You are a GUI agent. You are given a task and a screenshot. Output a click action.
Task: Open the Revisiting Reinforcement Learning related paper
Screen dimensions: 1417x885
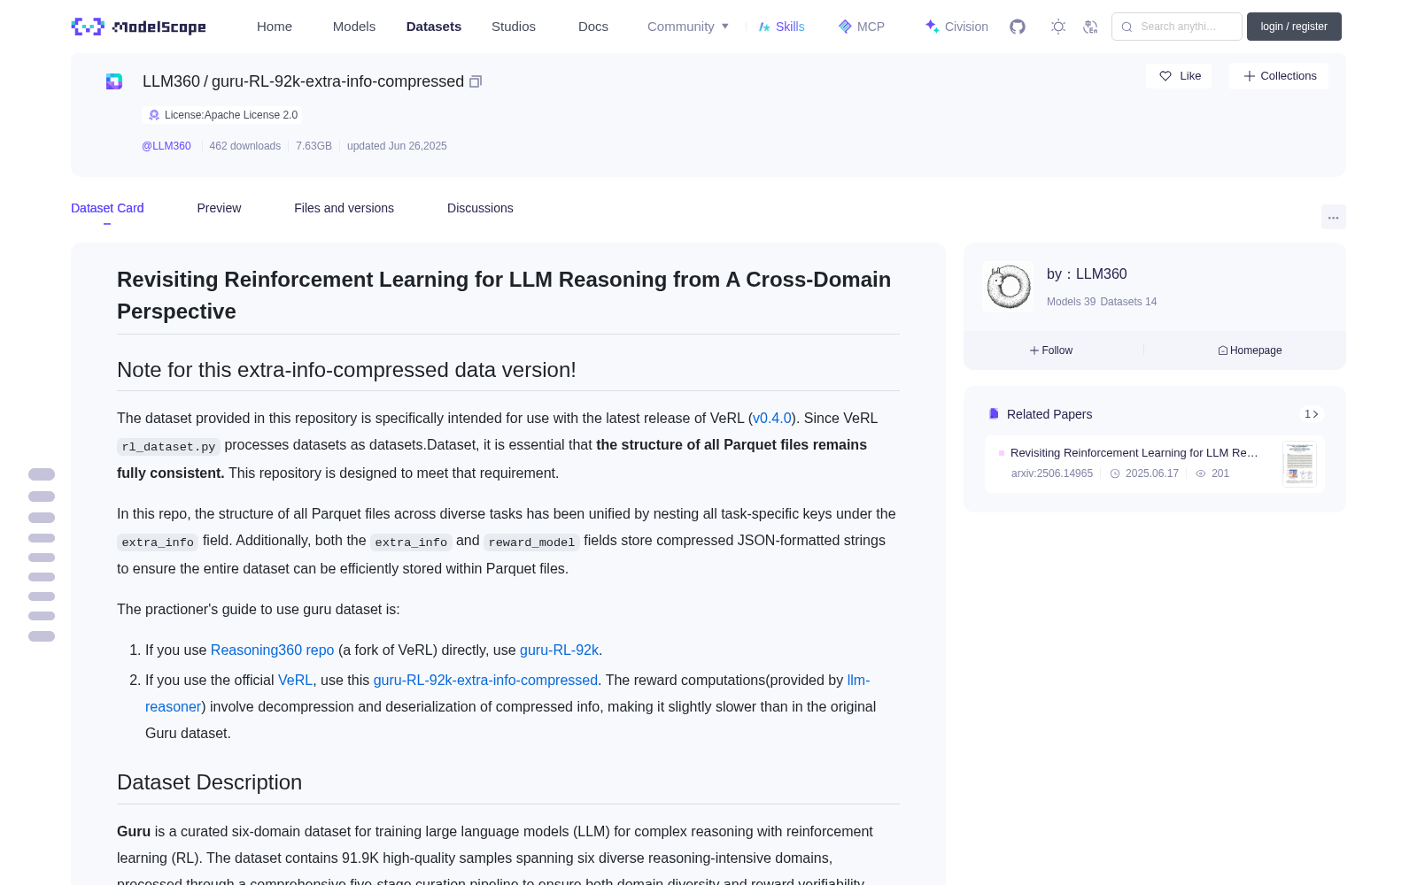coord(1134,453)
